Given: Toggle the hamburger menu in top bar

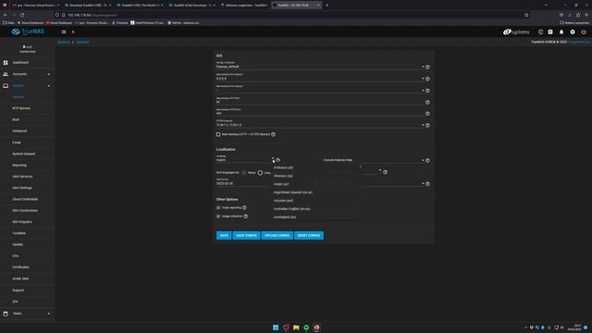Looking at the screenshot, I should pyautogui.click(x=64, y=32).
